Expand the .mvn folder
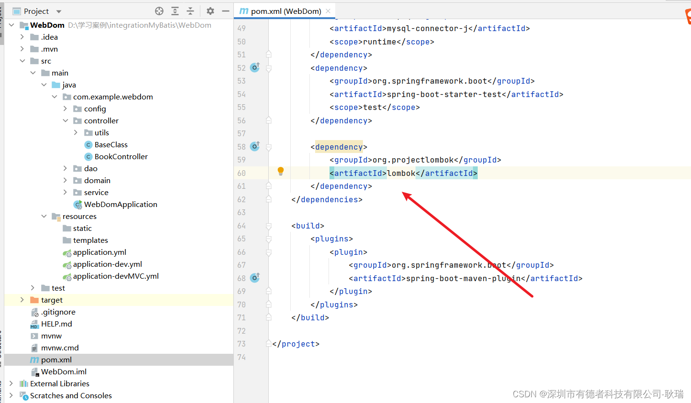Viewport: 691px width, 403px height. click(22, 49)
